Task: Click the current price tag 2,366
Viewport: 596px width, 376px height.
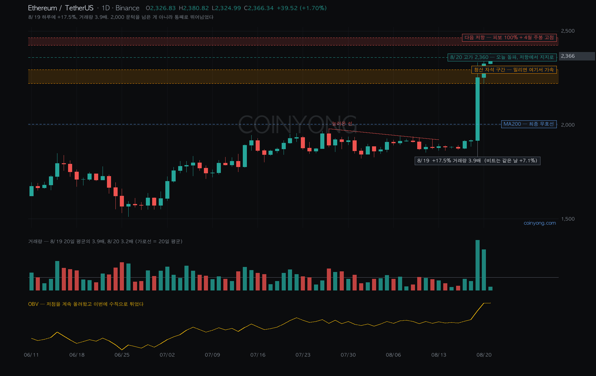Action: click(x=577, y=56)
